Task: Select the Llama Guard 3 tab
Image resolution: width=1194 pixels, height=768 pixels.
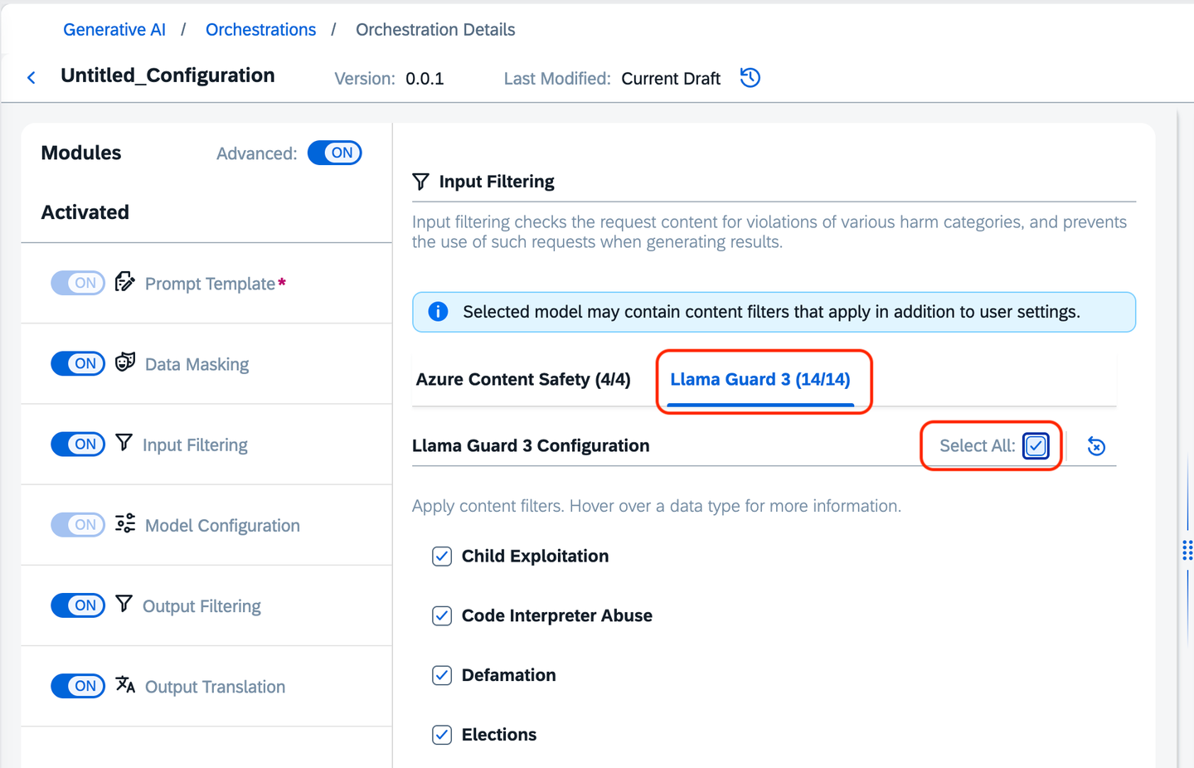Action: tap(760, 380)
